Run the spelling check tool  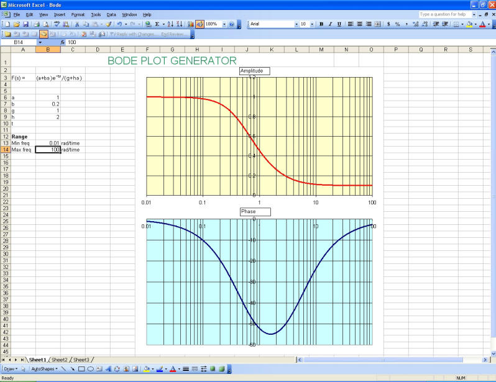coord(57,24)
